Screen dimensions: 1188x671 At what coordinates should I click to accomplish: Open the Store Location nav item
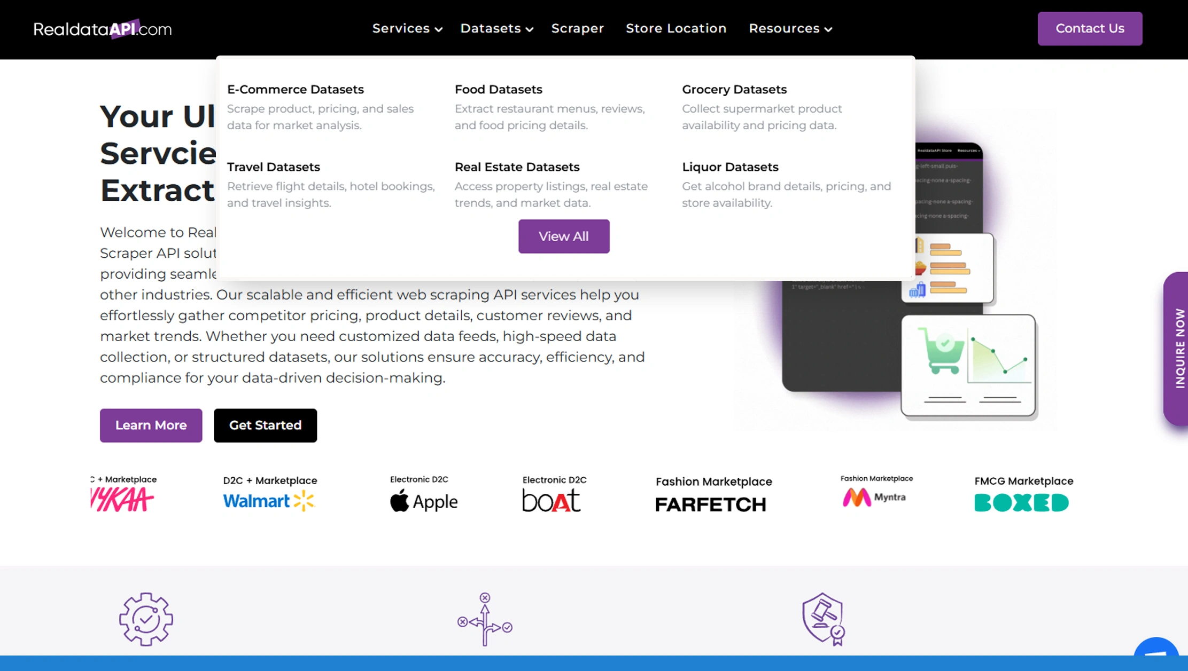[x=676, y=29]
